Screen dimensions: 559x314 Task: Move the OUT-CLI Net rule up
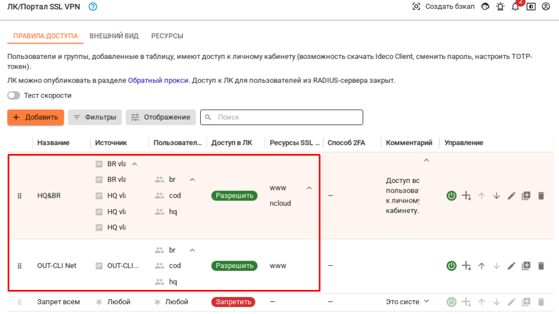coord(481,266)
